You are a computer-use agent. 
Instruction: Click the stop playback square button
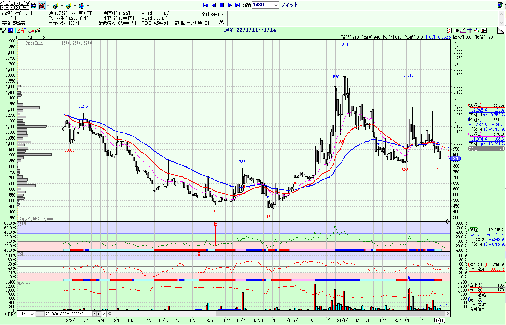coord(222,5)
